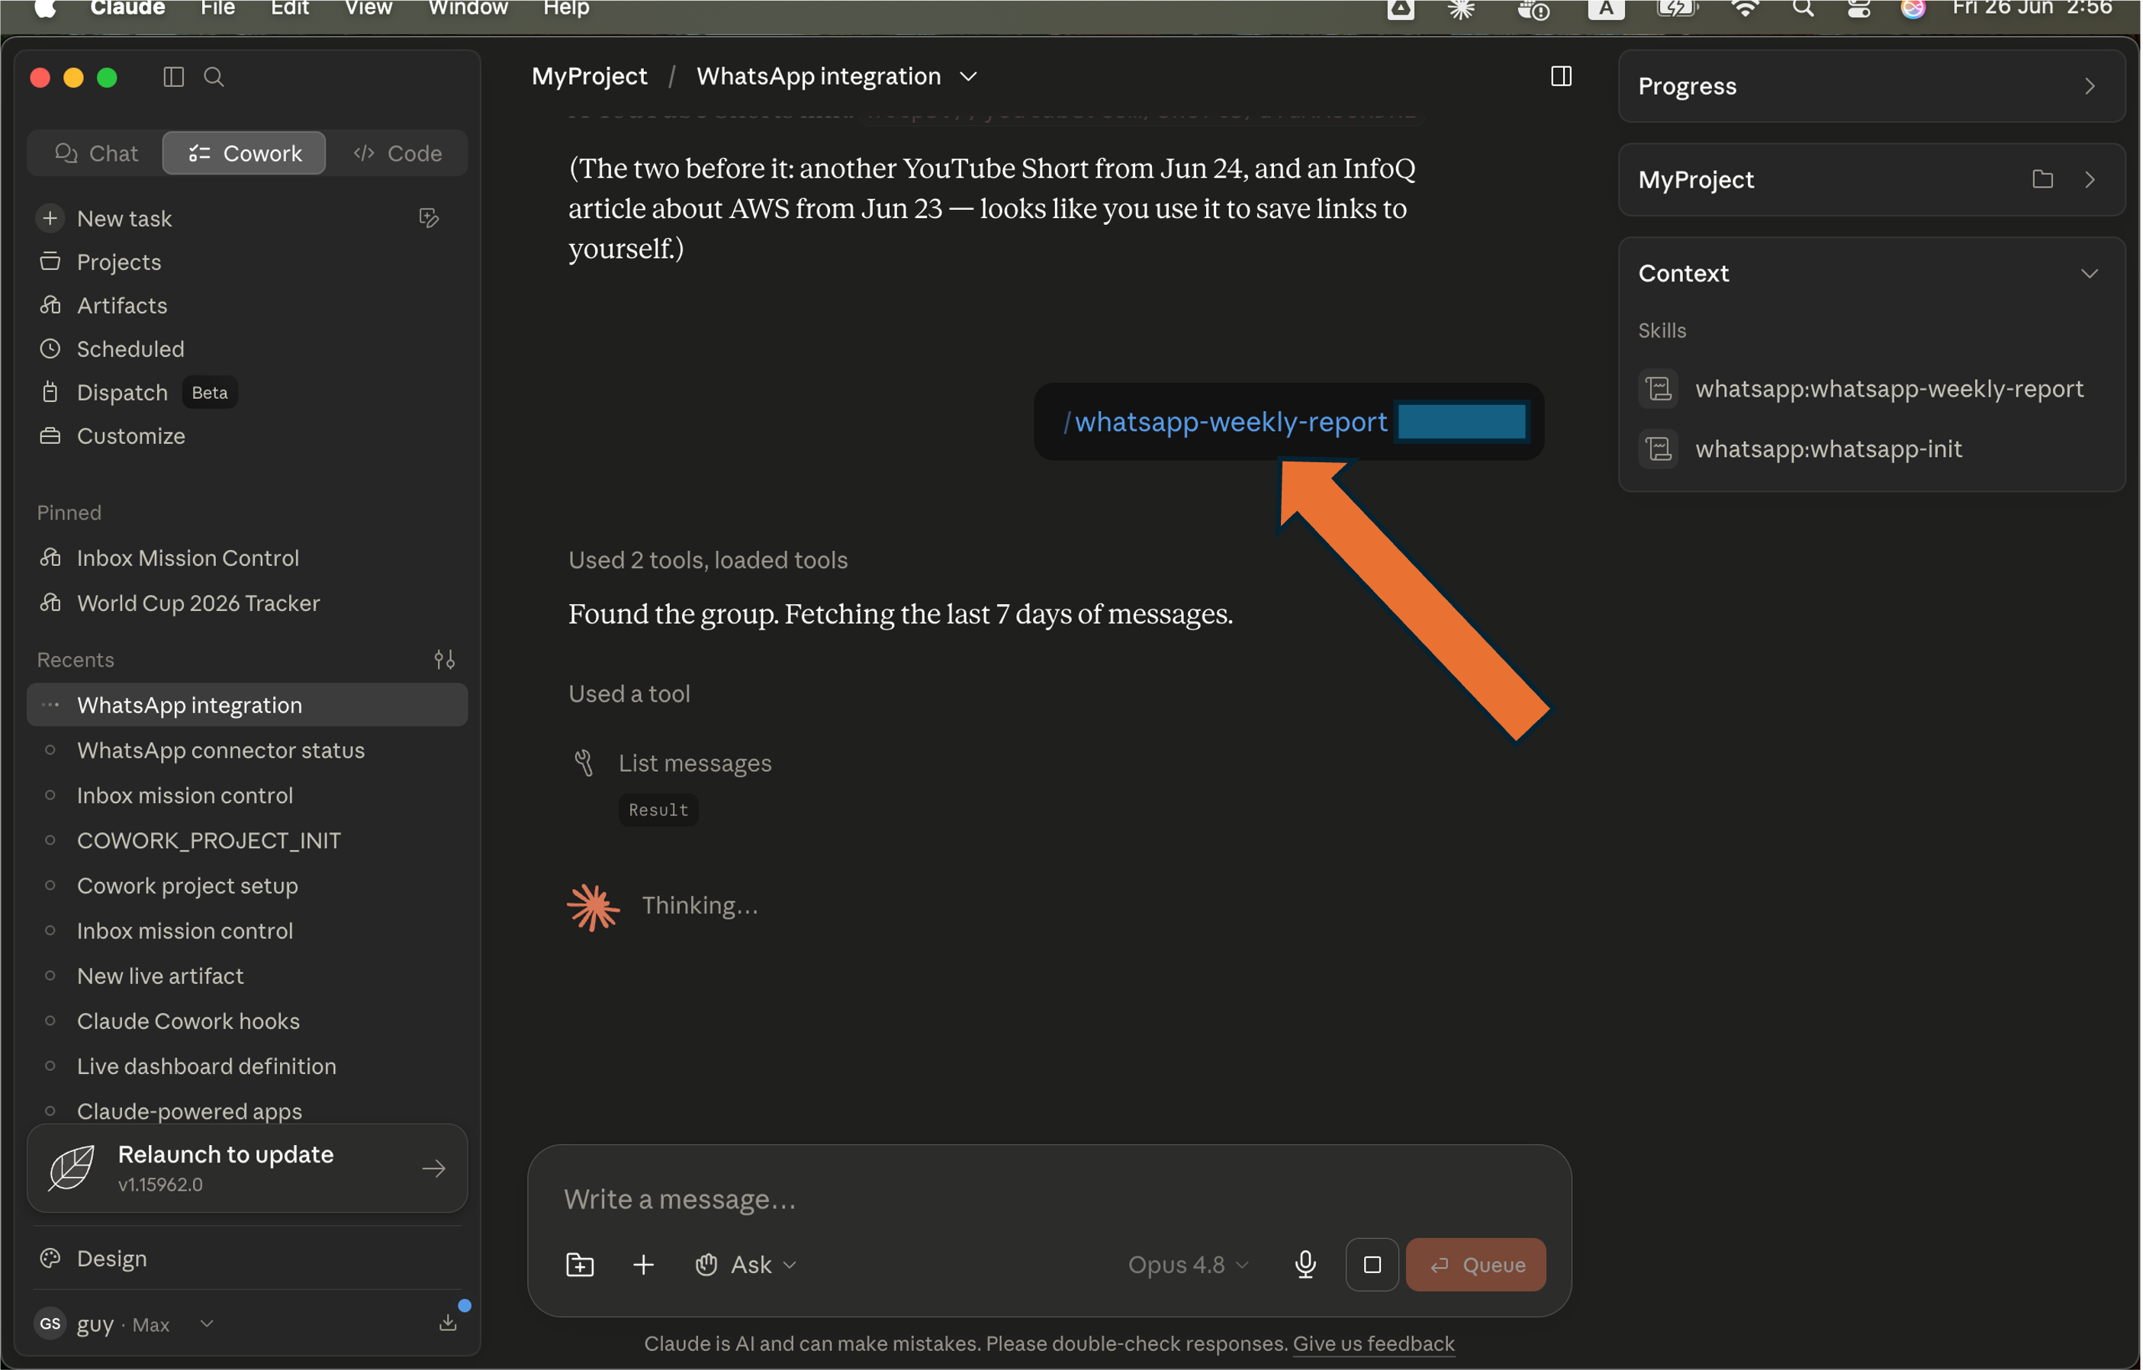Open the Opus 4.8 model dropdown
2143x1370 pixels.
[x=1189, y=1265]
